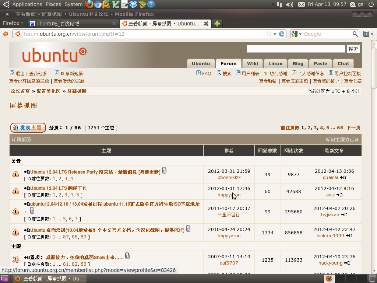The width and height of the screenshot is (377, 283).
Task: Reload the page with the refresh icon
Action: pyautogui.click(x=282, y=34)
